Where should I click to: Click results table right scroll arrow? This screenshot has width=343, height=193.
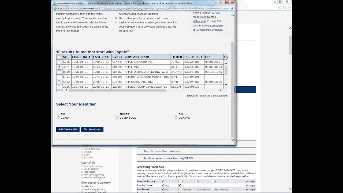coord(220,90)
